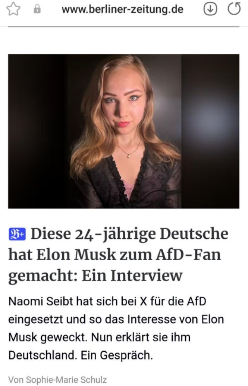248x386 pixels.
Task: Click the 'Von' byline label
Action: 16,379
